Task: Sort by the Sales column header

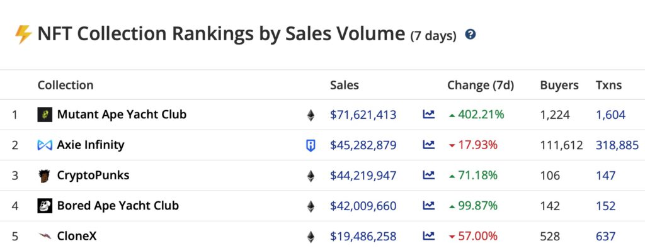Action: pyautogui.click(x=345, y=85)
